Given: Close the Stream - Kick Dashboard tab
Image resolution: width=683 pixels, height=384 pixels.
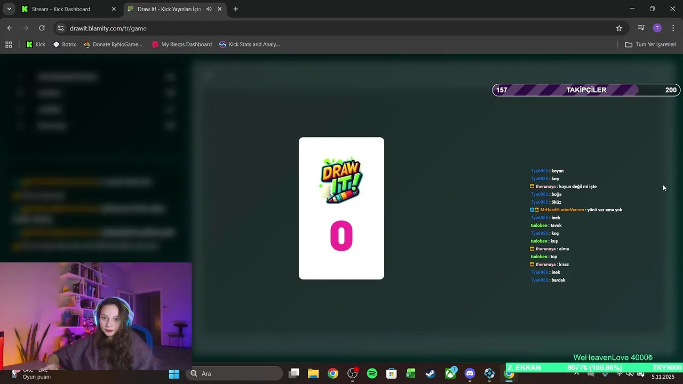Looking at the screenshot, I should (x=114, y=9).
